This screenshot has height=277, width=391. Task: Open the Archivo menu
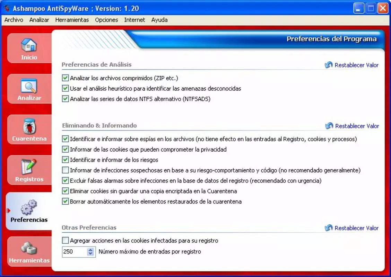tap(14, 20)
